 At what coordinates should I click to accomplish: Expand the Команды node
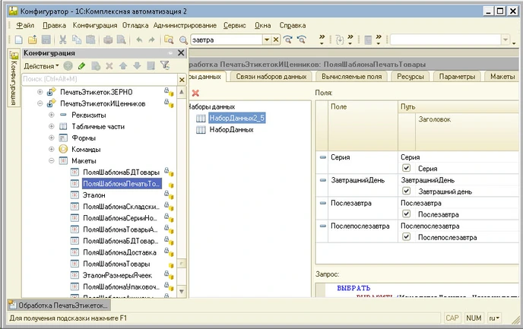pos(52,149)
